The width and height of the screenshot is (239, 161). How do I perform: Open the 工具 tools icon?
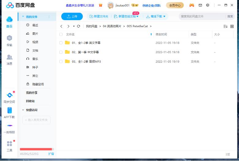[x=9, y=144]
